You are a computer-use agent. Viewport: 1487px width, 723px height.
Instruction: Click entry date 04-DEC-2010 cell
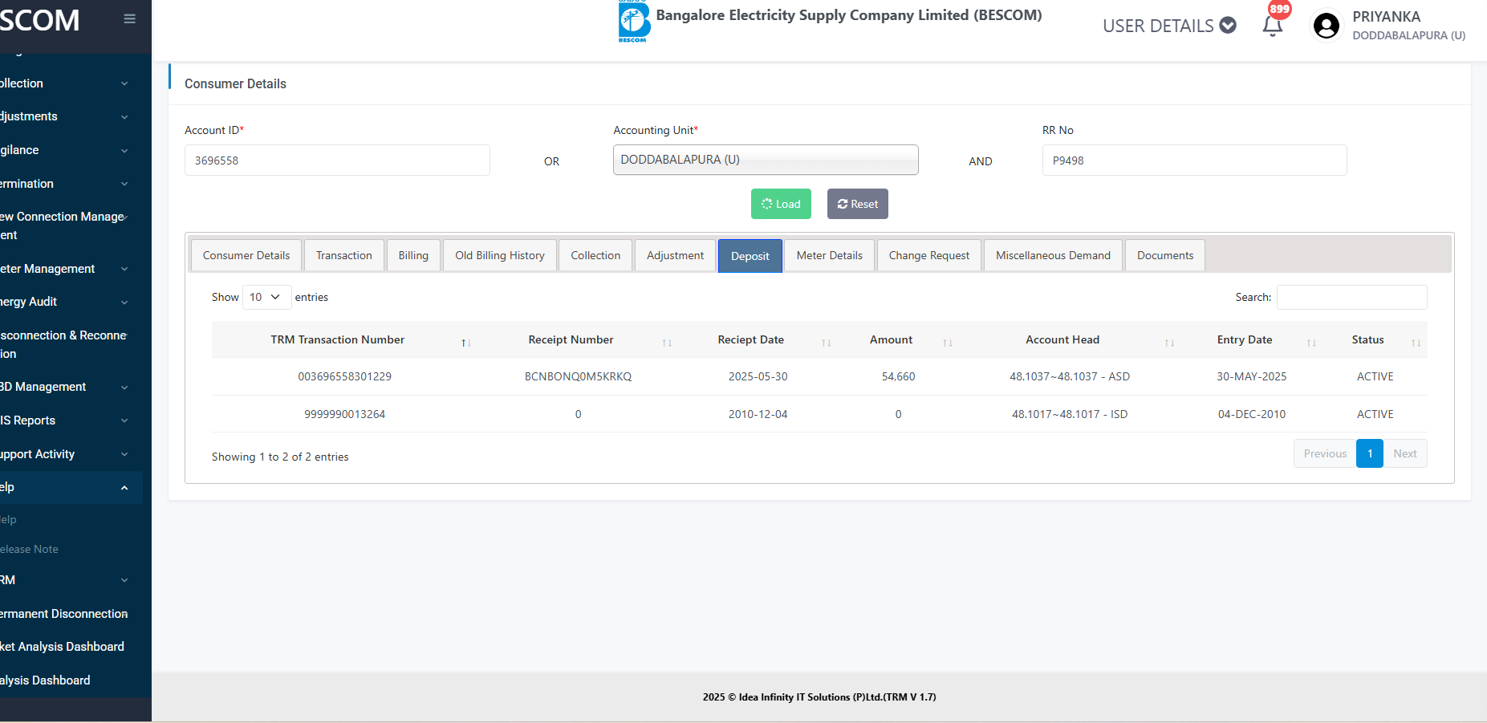tap(1252, 414)
